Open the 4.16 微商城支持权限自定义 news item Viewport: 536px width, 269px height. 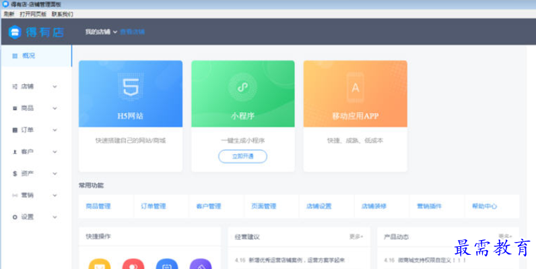[x=425, y=260]
